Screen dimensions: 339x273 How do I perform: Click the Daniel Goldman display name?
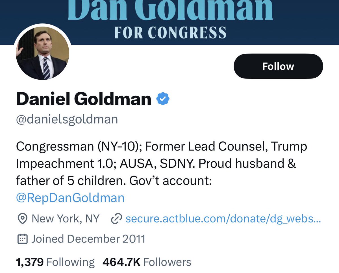(84, 99)
